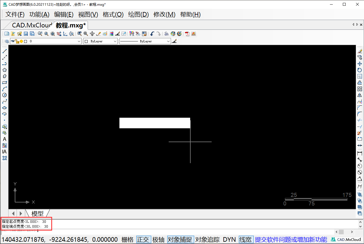Click model tab next arrow
364x244 pixels.
pyautogui.click(x=21, y=213)
